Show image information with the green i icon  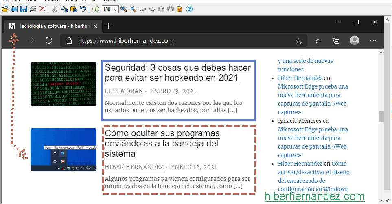click(x=95, y=9)
